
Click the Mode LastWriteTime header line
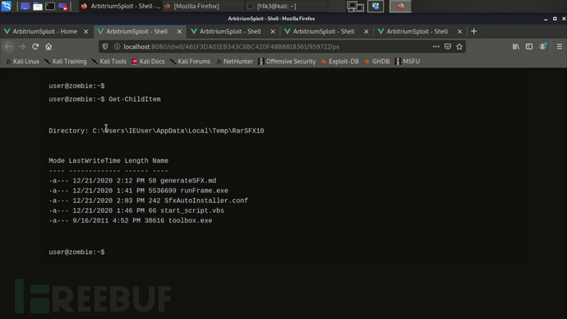coord(108,160)
